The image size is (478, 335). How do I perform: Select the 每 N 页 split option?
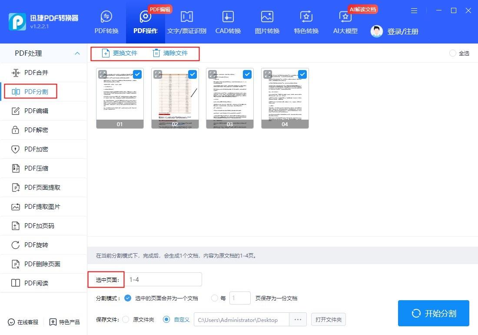click(215, 298)
